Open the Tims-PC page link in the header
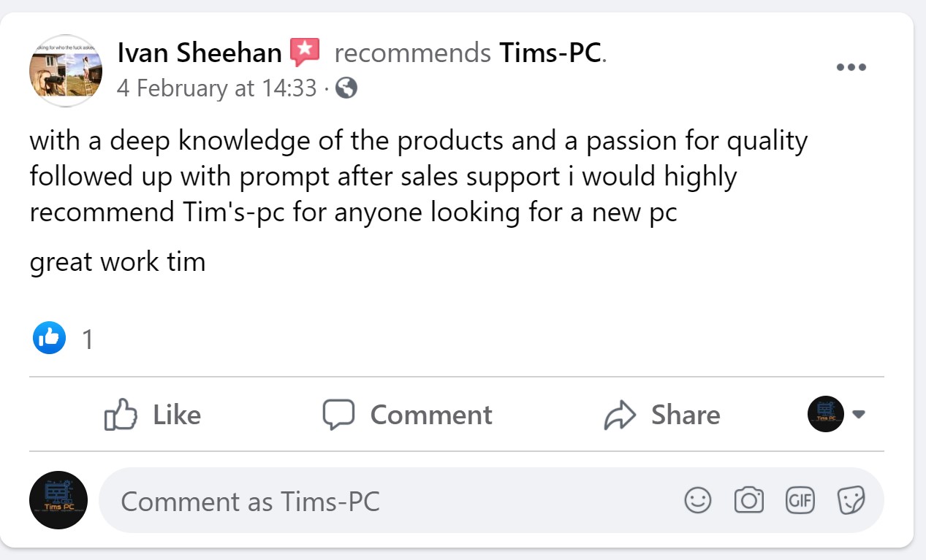Viewport: 926px width, 560px height. tap(550, 53)
